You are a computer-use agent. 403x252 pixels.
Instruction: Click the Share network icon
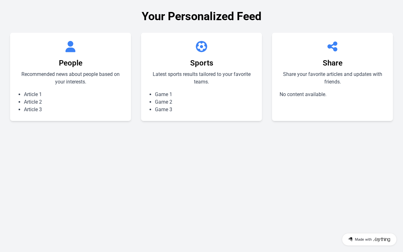[332, 47]
